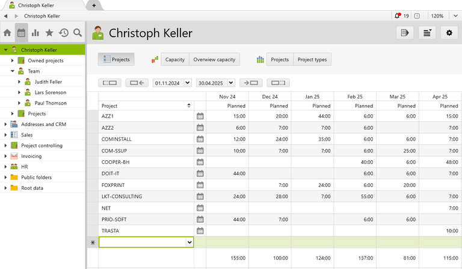Open the bar chart reports icon
This screenshot has height=269, width=462.
pos(35,32)
